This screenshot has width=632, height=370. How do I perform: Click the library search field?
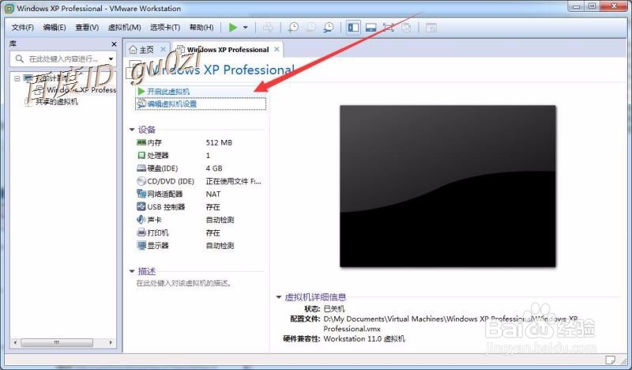point(63,59)
